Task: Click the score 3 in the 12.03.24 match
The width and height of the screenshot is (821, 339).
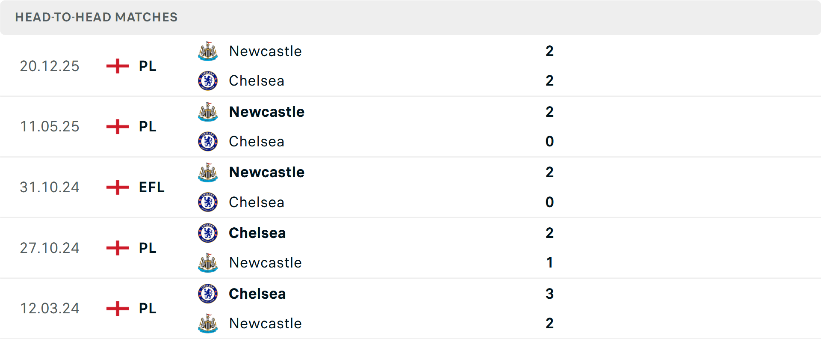Action: point(550,294)
